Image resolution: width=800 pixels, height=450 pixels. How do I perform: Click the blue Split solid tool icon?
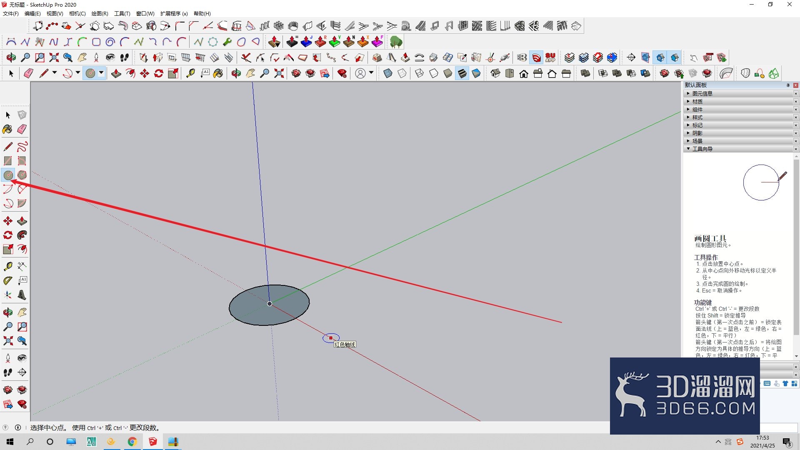[x=645, y=74]
